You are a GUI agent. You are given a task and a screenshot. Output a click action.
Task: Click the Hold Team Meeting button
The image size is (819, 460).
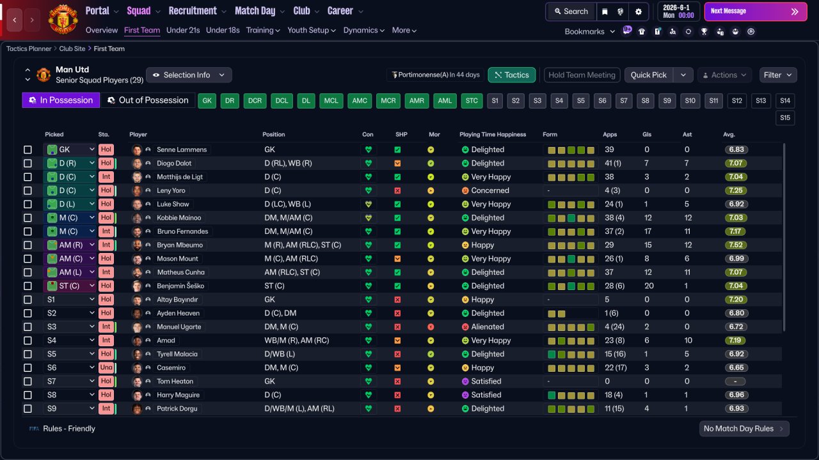click(x=582, y=75)
